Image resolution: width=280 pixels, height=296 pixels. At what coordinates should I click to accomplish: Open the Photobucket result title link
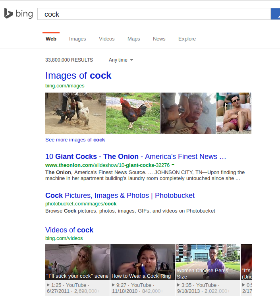(120, 195)
